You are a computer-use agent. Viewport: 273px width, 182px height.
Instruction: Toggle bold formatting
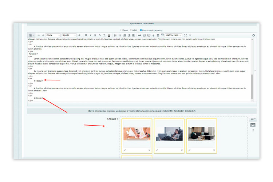86,35
